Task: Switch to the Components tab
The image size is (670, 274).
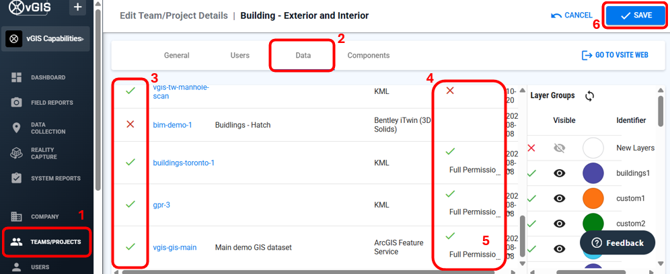Action: [x=369, y=56]
